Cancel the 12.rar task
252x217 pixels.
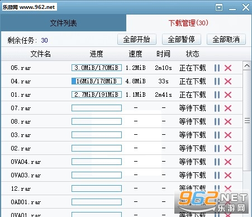click(x=228, y=188)
